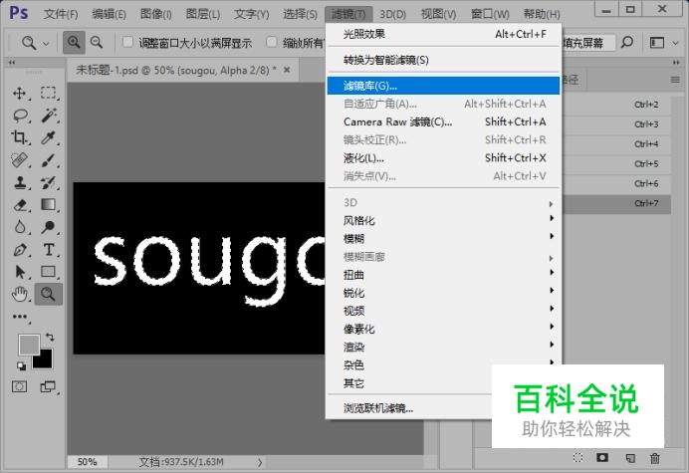Open the status bar info arrow
Screen dimensions: 689x473
tap(260, 462)
